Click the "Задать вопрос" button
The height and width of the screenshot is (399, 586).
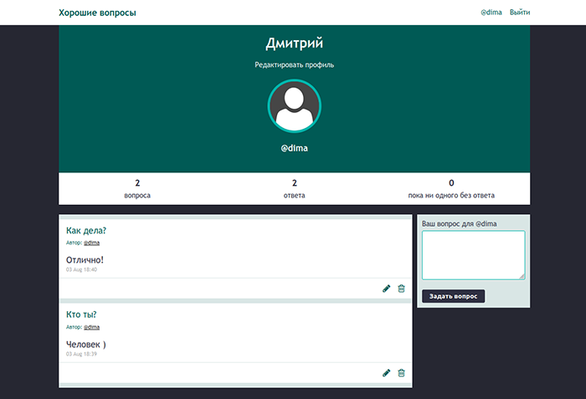[x=454, y=296]
